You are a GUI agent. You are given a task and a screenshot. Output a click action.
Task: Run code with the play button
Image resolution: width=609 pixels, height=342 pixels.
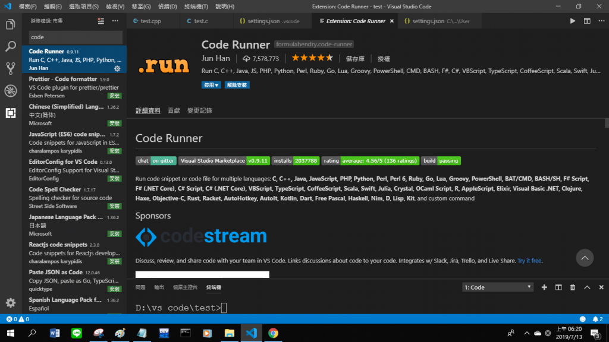[x=573, y=21]
